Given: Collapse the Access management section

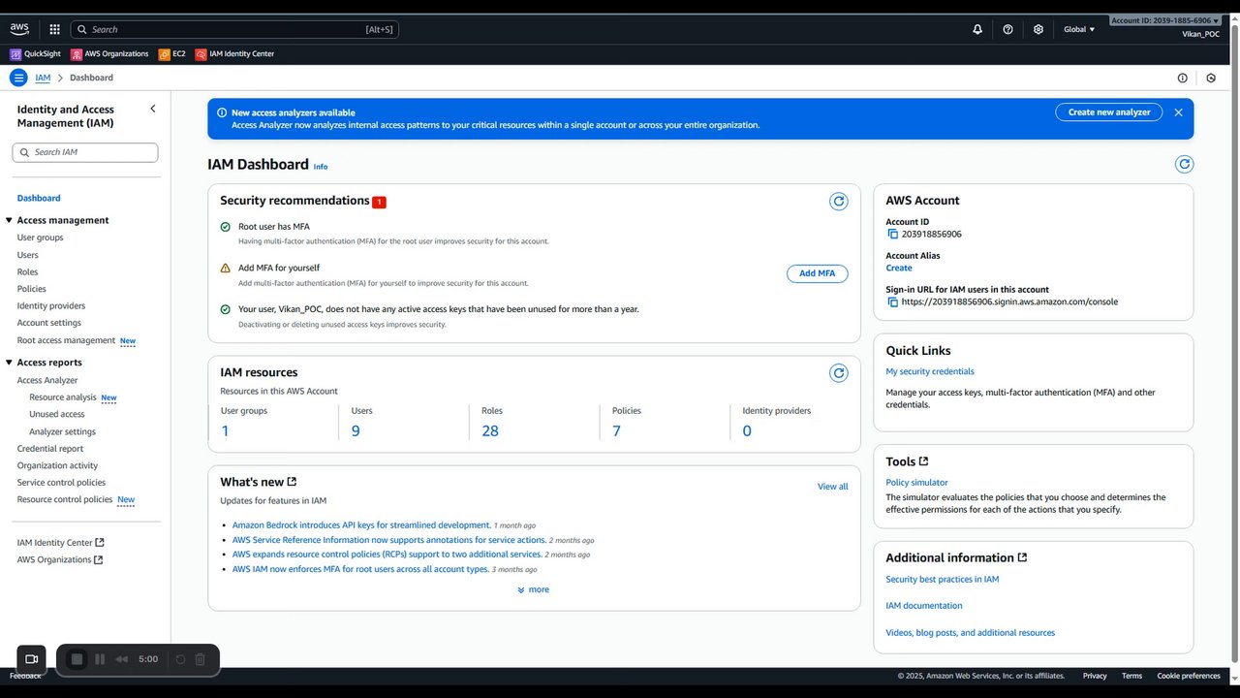Looking at the screenshot, I should [10, 220].
